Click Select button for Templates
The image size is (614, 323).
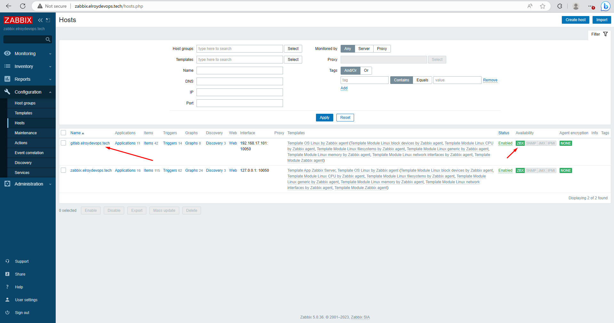(x=293, y=60)
